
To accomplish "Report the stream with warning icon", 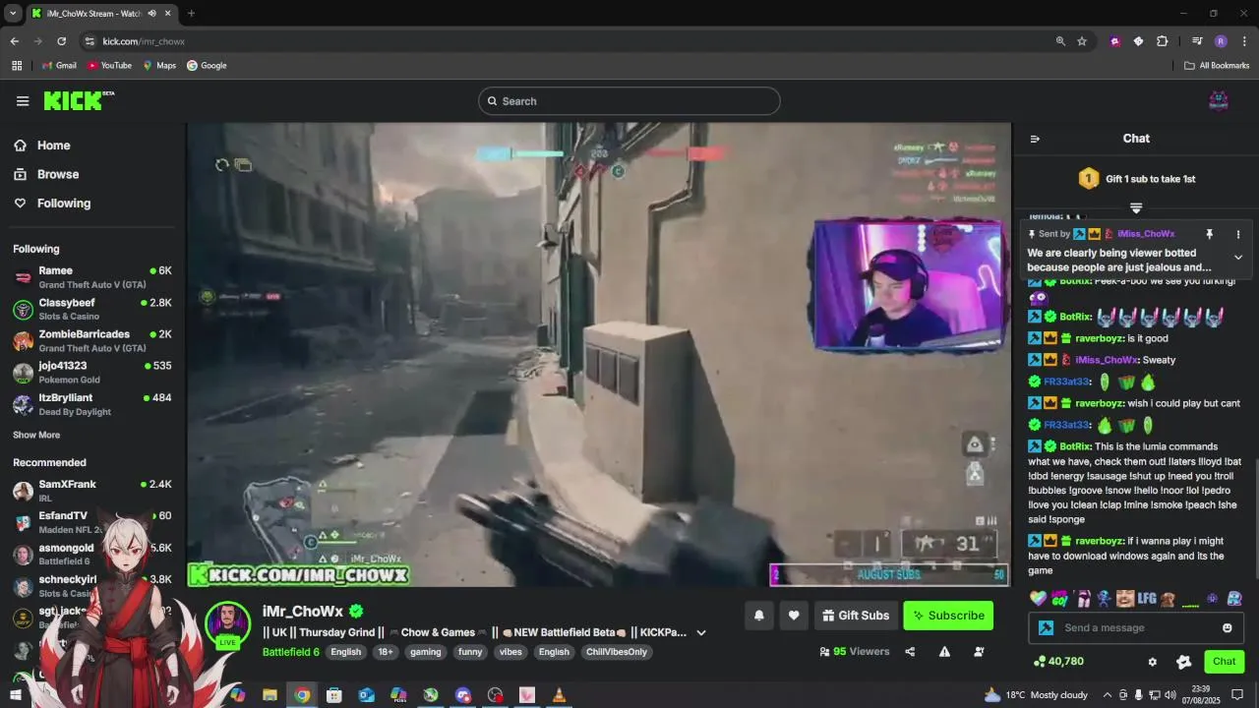I will pos(944,652).
